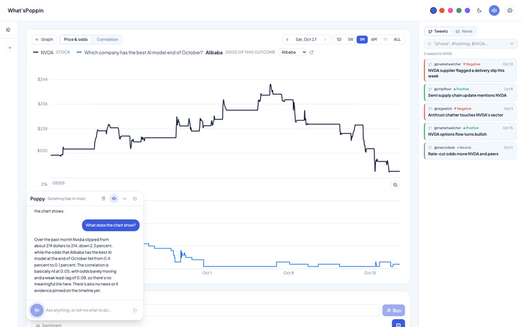Screen dimensions: 523x327
Task: Select the dark blue theme color dot
Action: 433,10
